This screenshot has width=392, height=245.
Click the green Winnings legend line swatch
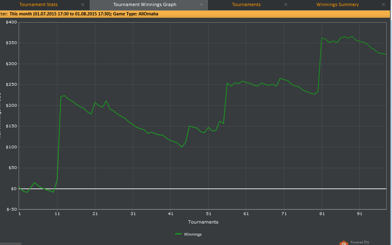pyautogui.click(x=179, y=234)
